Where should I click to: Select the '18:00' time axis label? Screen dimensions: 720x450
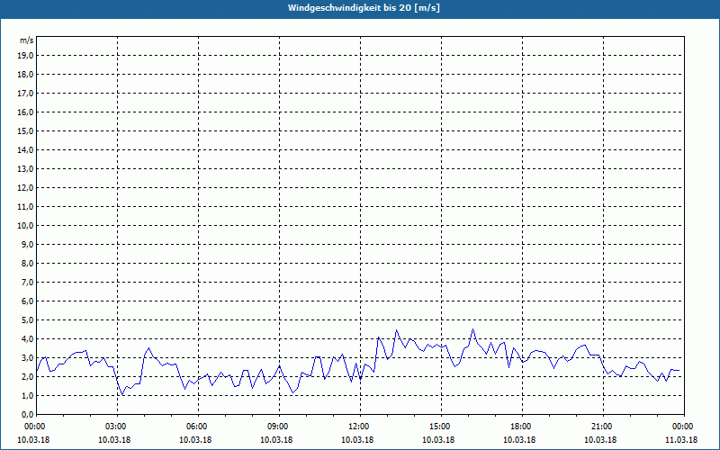click(x=522, y=427)
